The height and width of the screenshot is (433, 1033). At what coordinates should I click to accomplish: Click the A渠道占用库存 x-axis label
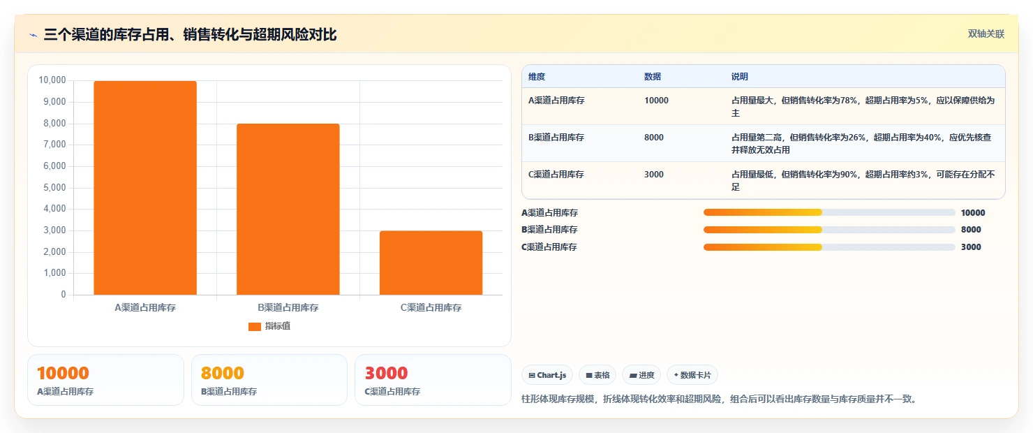pyautogui.click(x=145, y=307)
